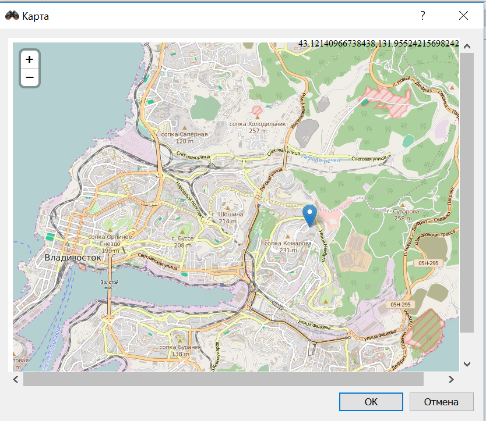Open the help question mark button

coord(422,16)
